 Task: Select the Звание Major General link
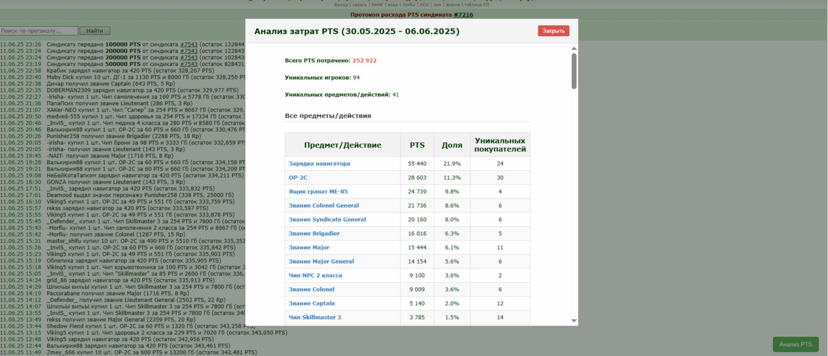click(321, 262)
